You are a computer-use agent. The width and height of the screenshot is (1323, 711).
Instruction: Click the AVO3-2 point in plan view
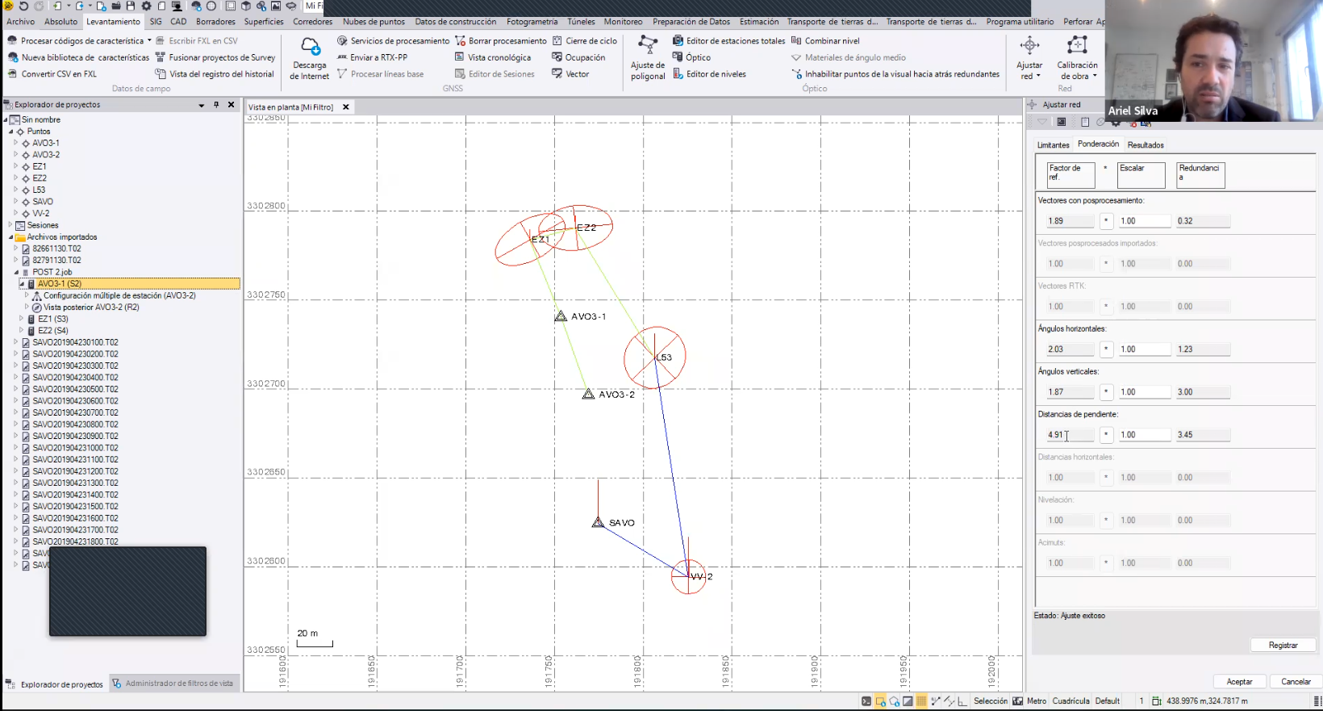pos(589,395)
